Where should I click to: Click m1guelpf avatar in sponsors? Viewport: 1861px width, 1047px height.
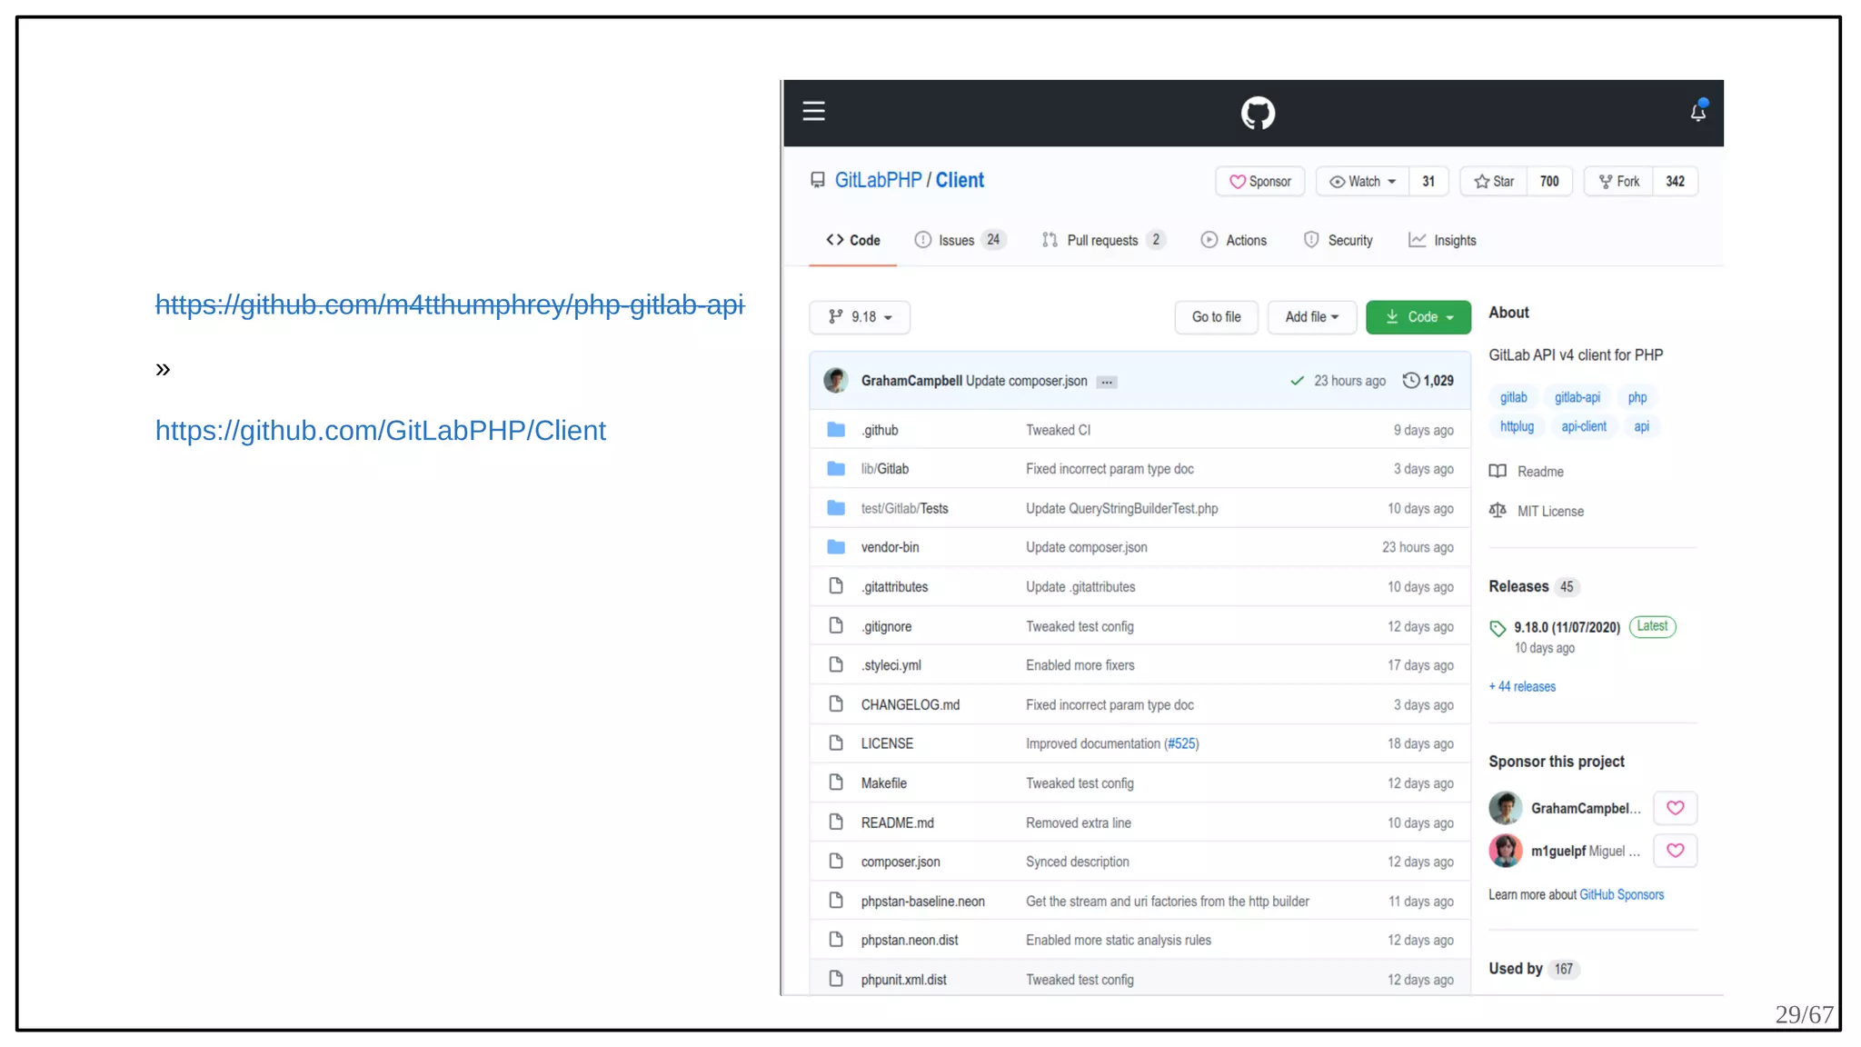(x=1505, y=851)
